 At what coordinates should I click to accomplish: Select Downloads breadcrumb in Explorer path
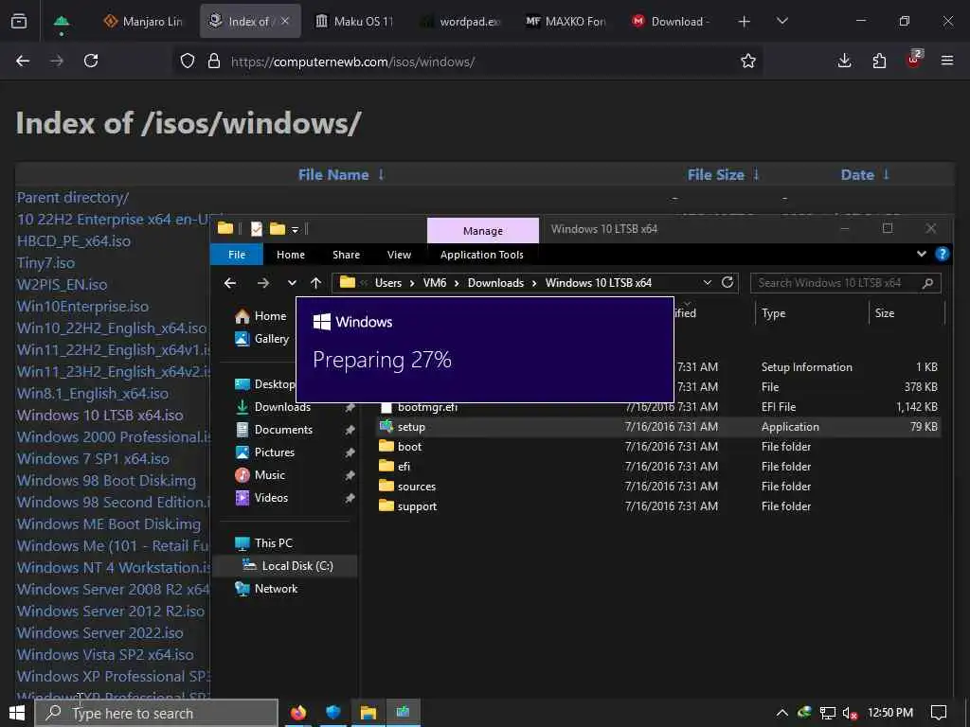[x=495, y=283]
